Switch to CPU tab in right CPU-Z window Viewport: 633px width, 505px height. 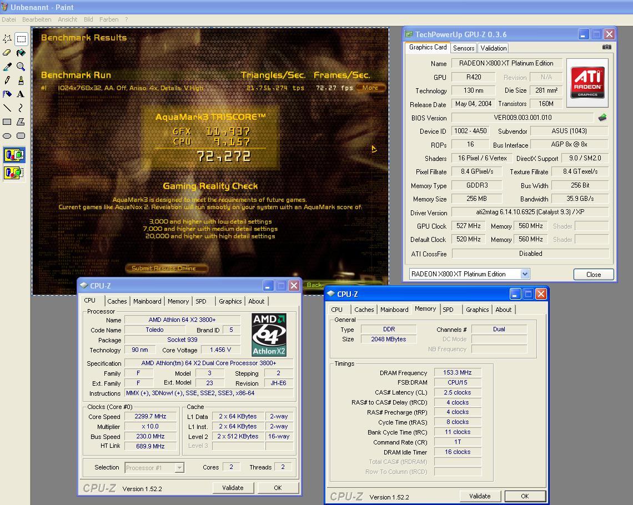point(336,310)
